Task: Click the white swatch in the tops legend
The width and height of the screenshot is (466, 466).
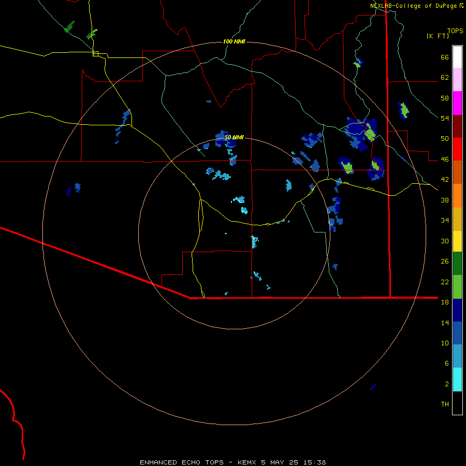Action: [457, 57]
